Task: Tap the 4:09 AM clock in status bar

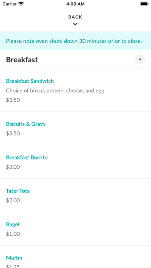Action: [x=75, y=4]
